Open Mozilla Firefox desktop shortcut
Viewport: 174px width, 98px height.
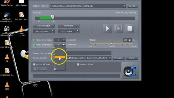point(7,3)
